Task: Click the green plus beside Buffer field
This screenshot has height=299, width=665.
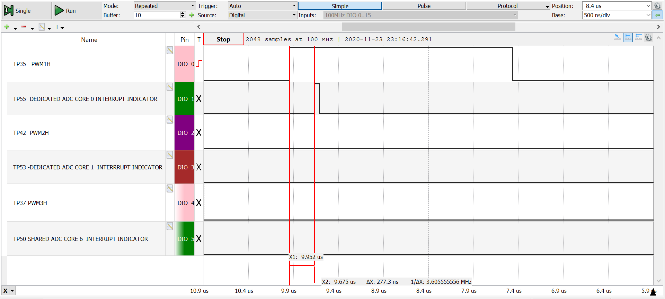Action: 192,15
